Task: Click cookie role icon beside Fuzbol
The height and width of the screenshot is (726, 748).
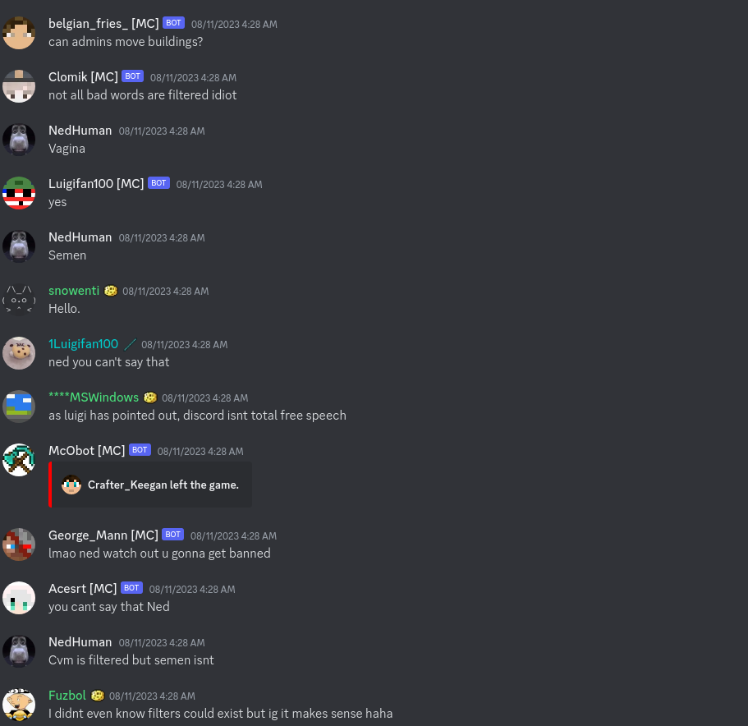Action: click(x=98, y=696)
